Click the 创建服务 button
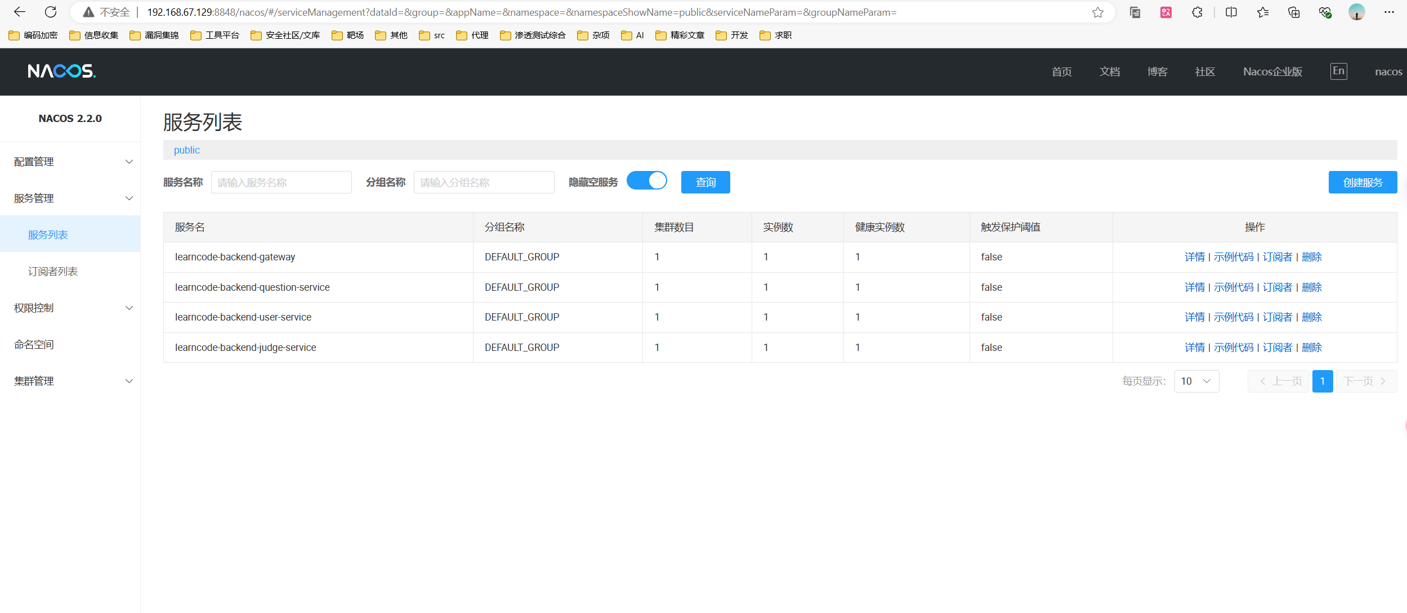The height and width of the screenshot is (613, 1407). click(x=1363, y=182)
